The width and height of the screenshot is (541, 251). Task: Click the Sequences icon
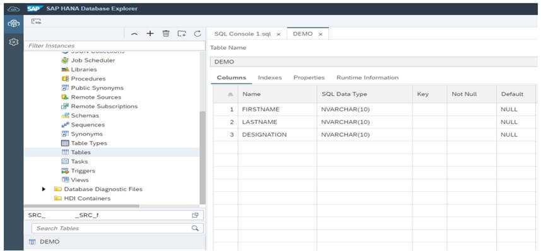(65, 125)
